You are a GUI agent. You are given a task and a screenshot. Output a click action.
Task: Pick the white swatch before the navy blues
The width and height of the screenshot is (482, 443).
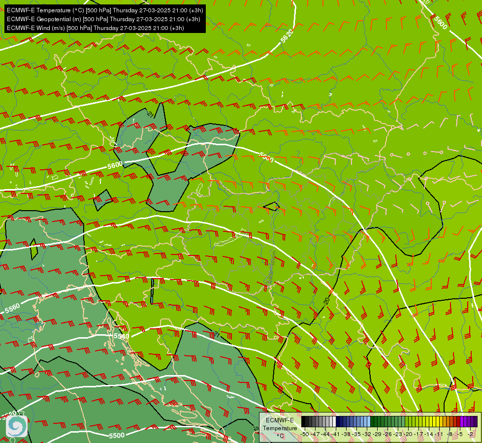coord(334,421)
